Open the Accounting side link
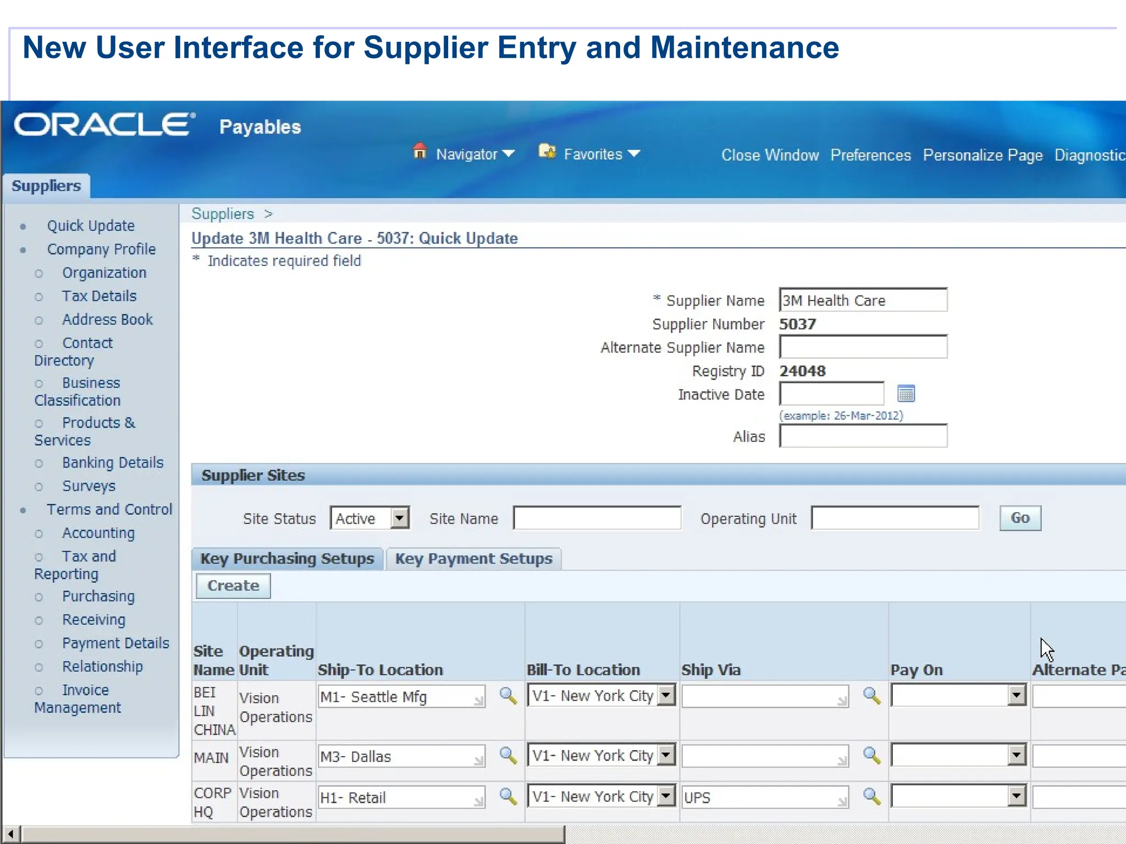The height and width of the screenshot is (844, 1126). [x=98, y=533]
